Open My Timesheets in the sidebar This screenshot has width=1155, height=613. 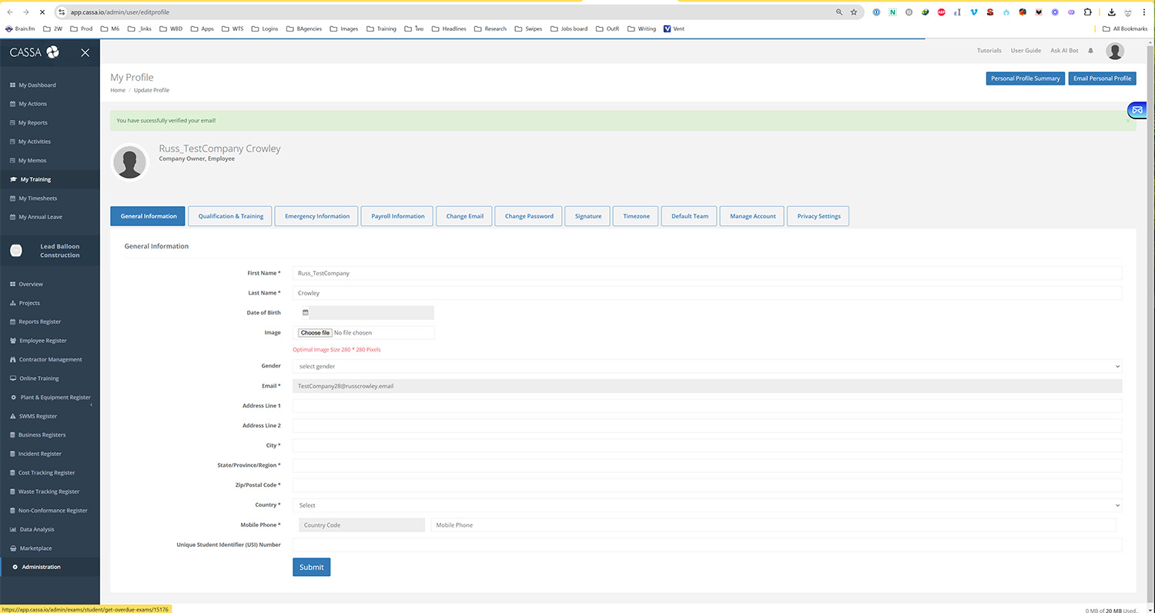(x=38, y=198)
